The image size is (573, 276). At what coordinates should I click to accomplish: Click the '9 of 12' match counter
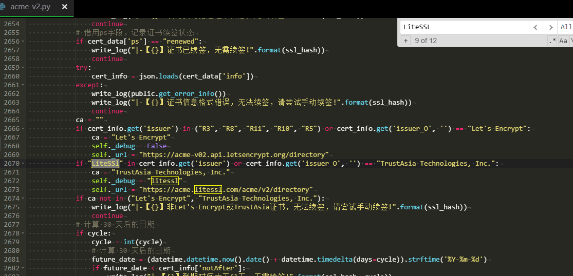pos(426,41)
